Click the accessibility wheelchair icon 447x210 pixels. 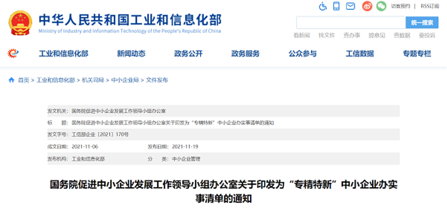pyautogui.click(x=322, y=6)
